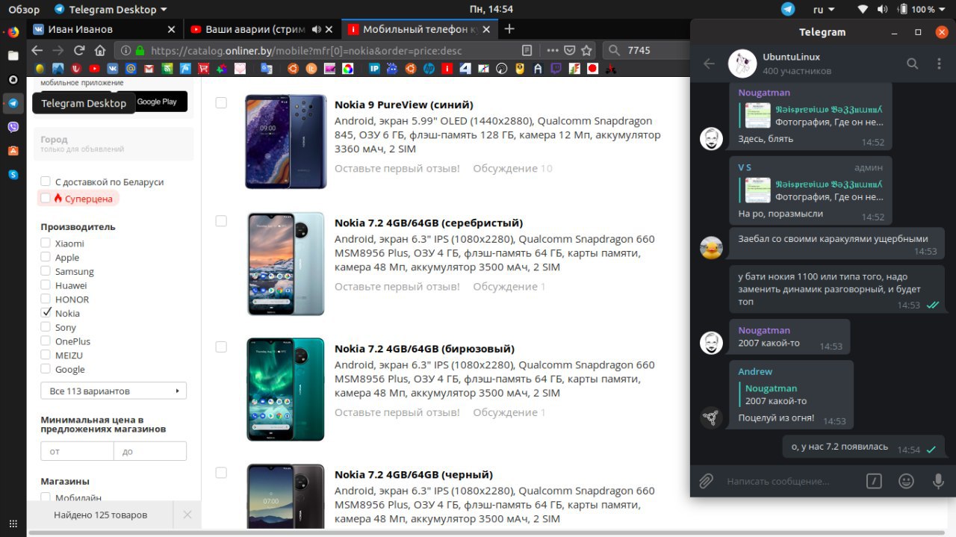Screen dimensions: 956x537
Task: Open Files from the Ubuntu dock
Action: tap(13, 55)
